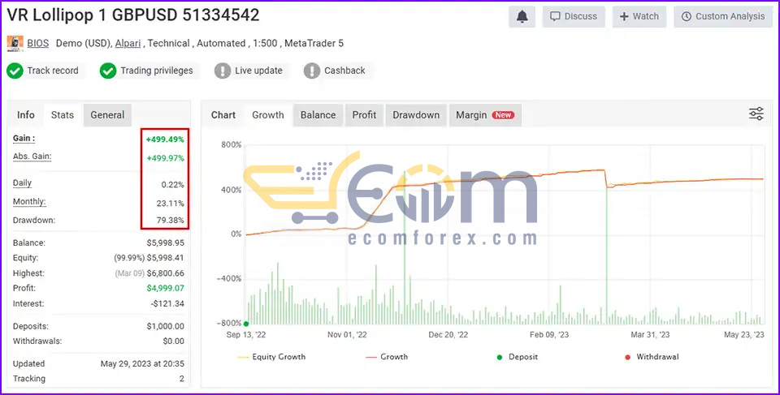Screen dimensions: 780x395
Task: Click the VR Lollipop 1 GBPUSD title
Action: [133, 15]
